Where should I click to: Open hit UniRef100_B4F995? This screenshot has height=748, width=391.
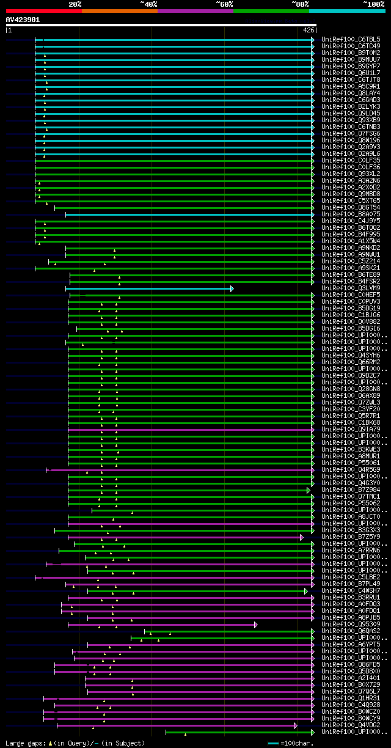tap(351, 235)
